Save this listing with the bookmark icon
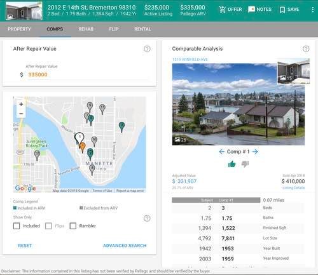This screenshot has width=318, height=275. click(282, 10)
